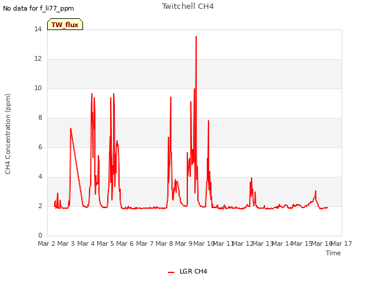Click the y-axis tick label '10'
The width and height of the screenshot is (377, 283).
tap(38, 88)
